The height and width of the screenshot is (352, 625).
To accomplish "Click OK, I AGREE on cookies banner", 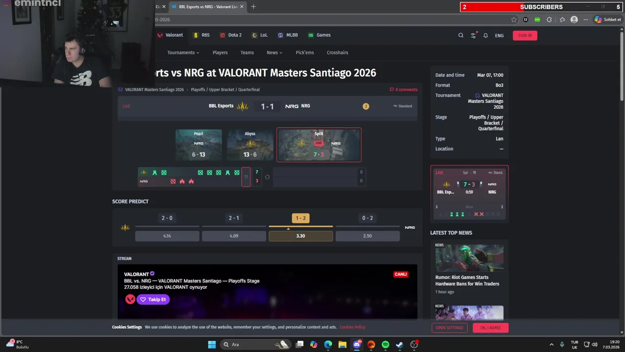I will coord(490,328).
